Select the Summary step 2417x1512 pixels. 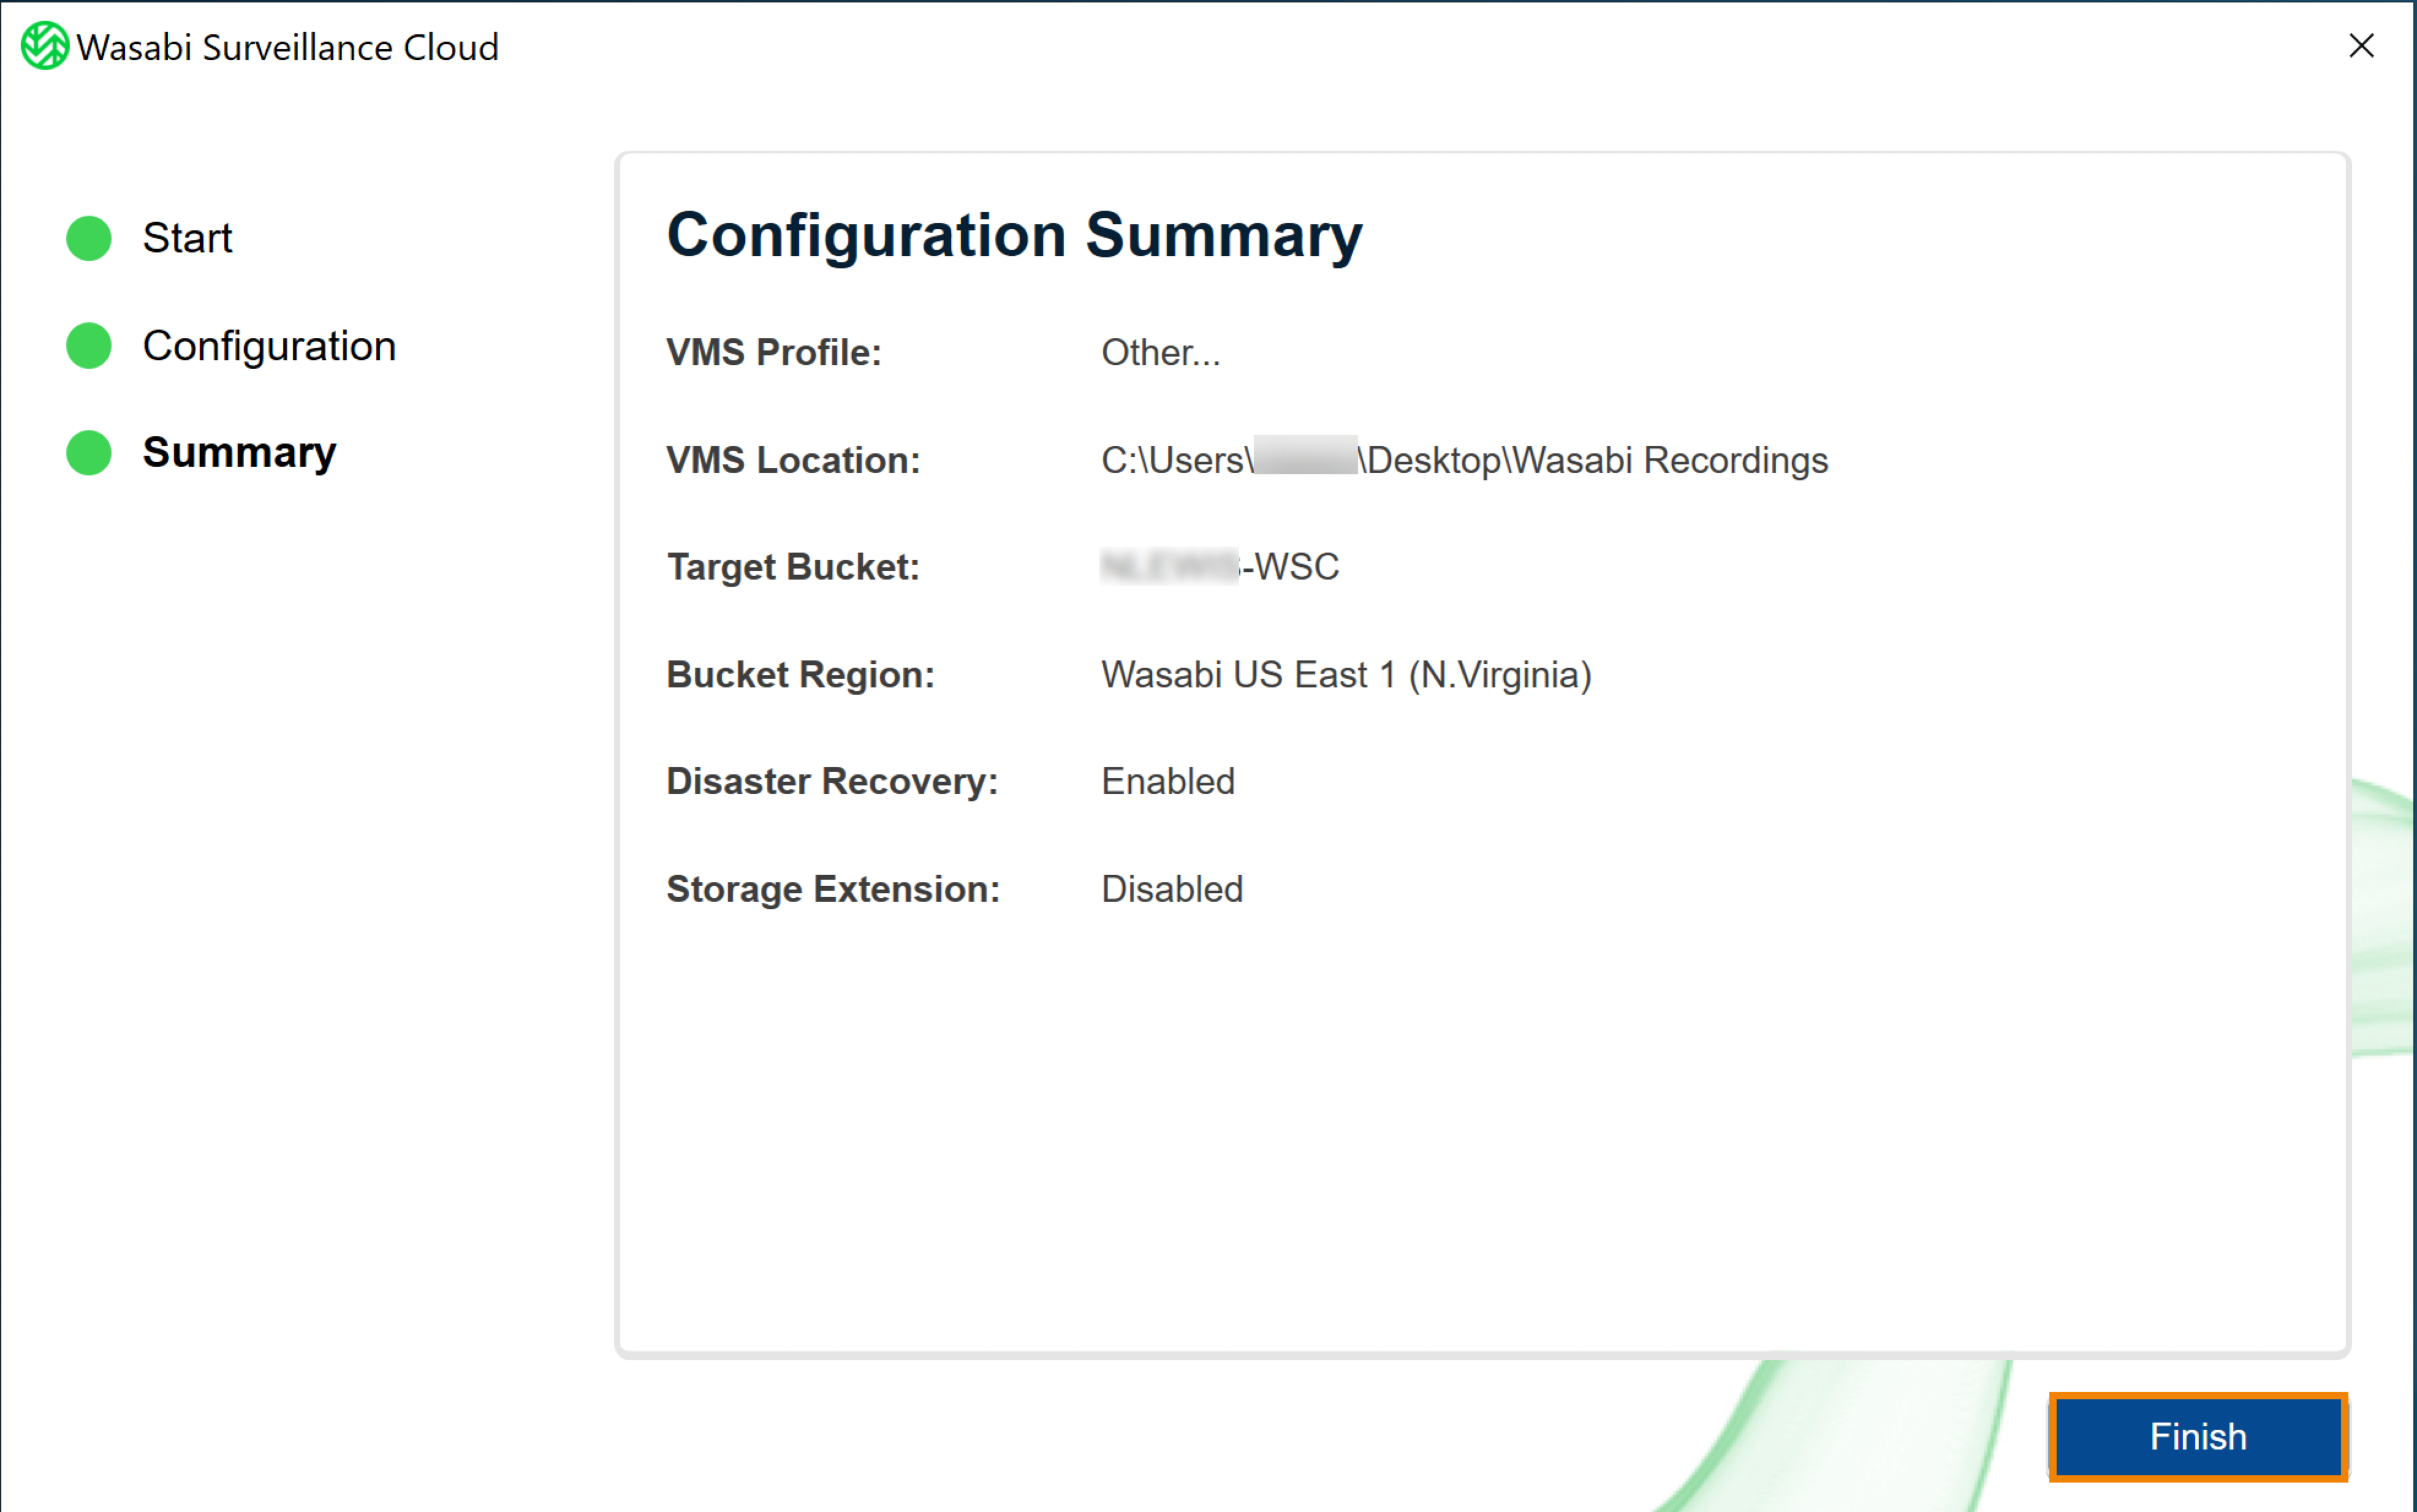tap(239, 453)
